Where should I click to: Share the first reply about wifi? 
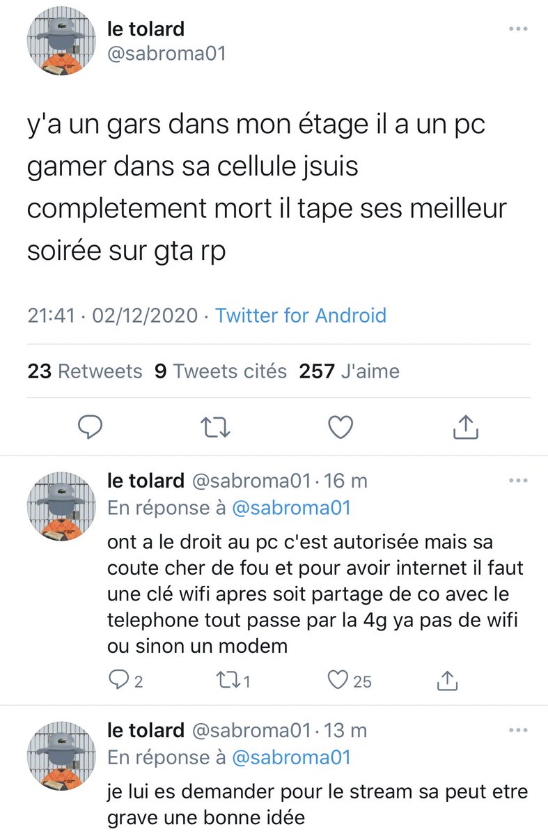coord(447,680)
